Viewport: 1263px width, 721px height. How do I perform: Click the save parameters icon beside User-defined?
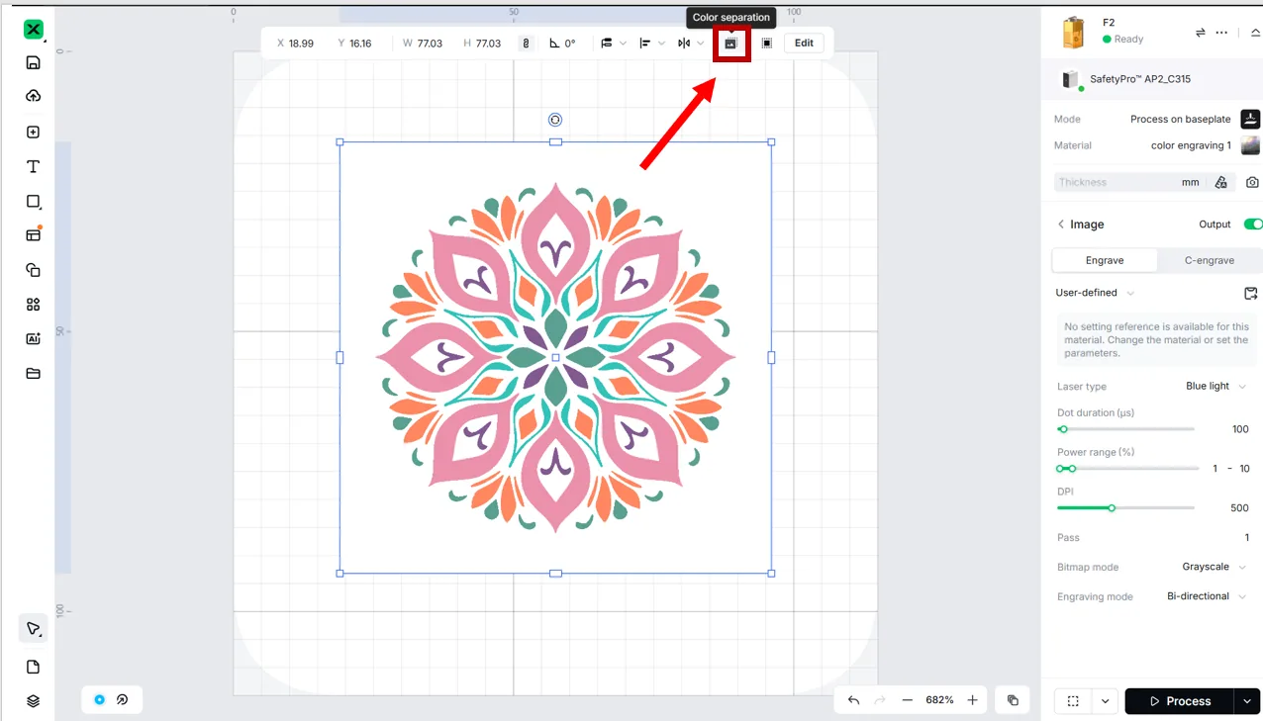coord(1250,293)
